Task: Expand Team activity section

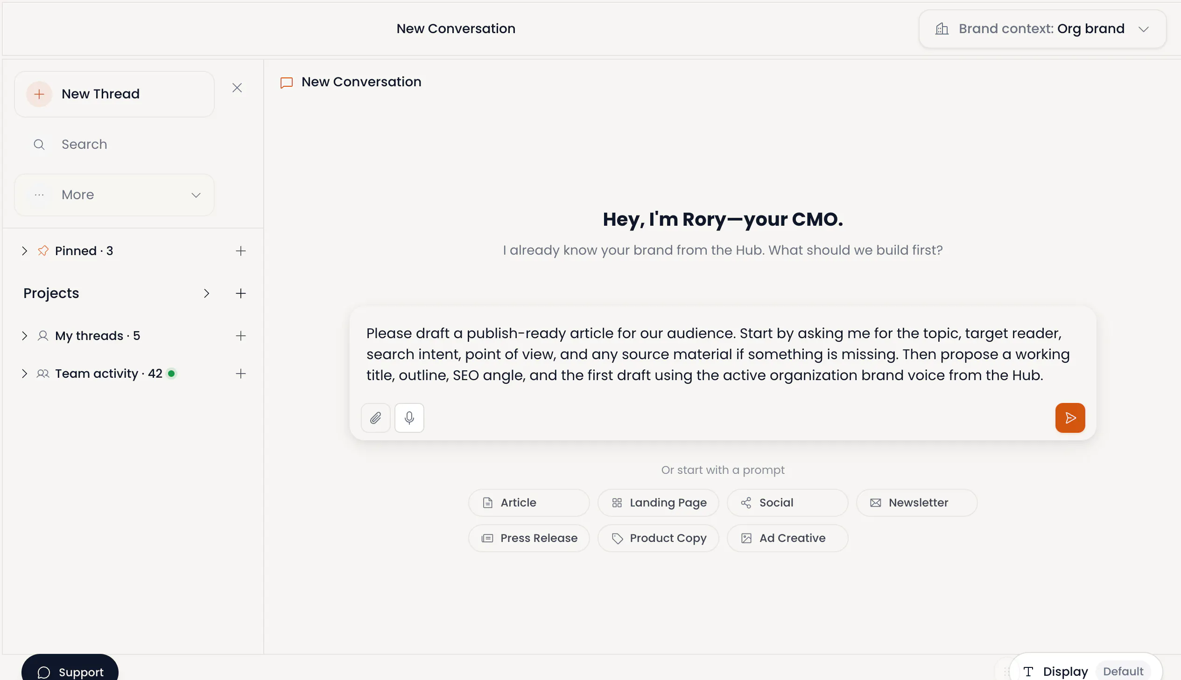Action: point(25,374)
